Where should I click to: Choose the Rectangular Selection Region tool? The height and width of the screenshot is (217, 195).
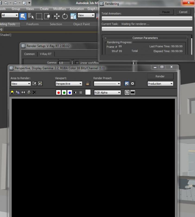pos(39,16)
